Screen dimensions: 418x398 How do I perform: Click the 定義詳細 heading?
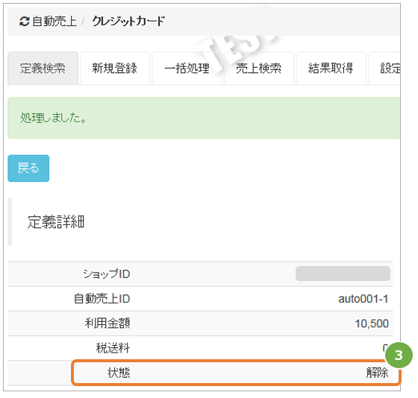click(x=56, y=222)
